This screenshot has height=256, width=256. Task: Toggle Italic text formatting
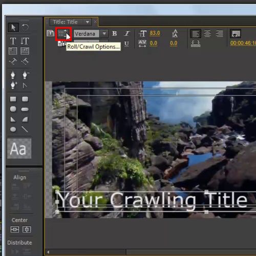pos(126,33)
